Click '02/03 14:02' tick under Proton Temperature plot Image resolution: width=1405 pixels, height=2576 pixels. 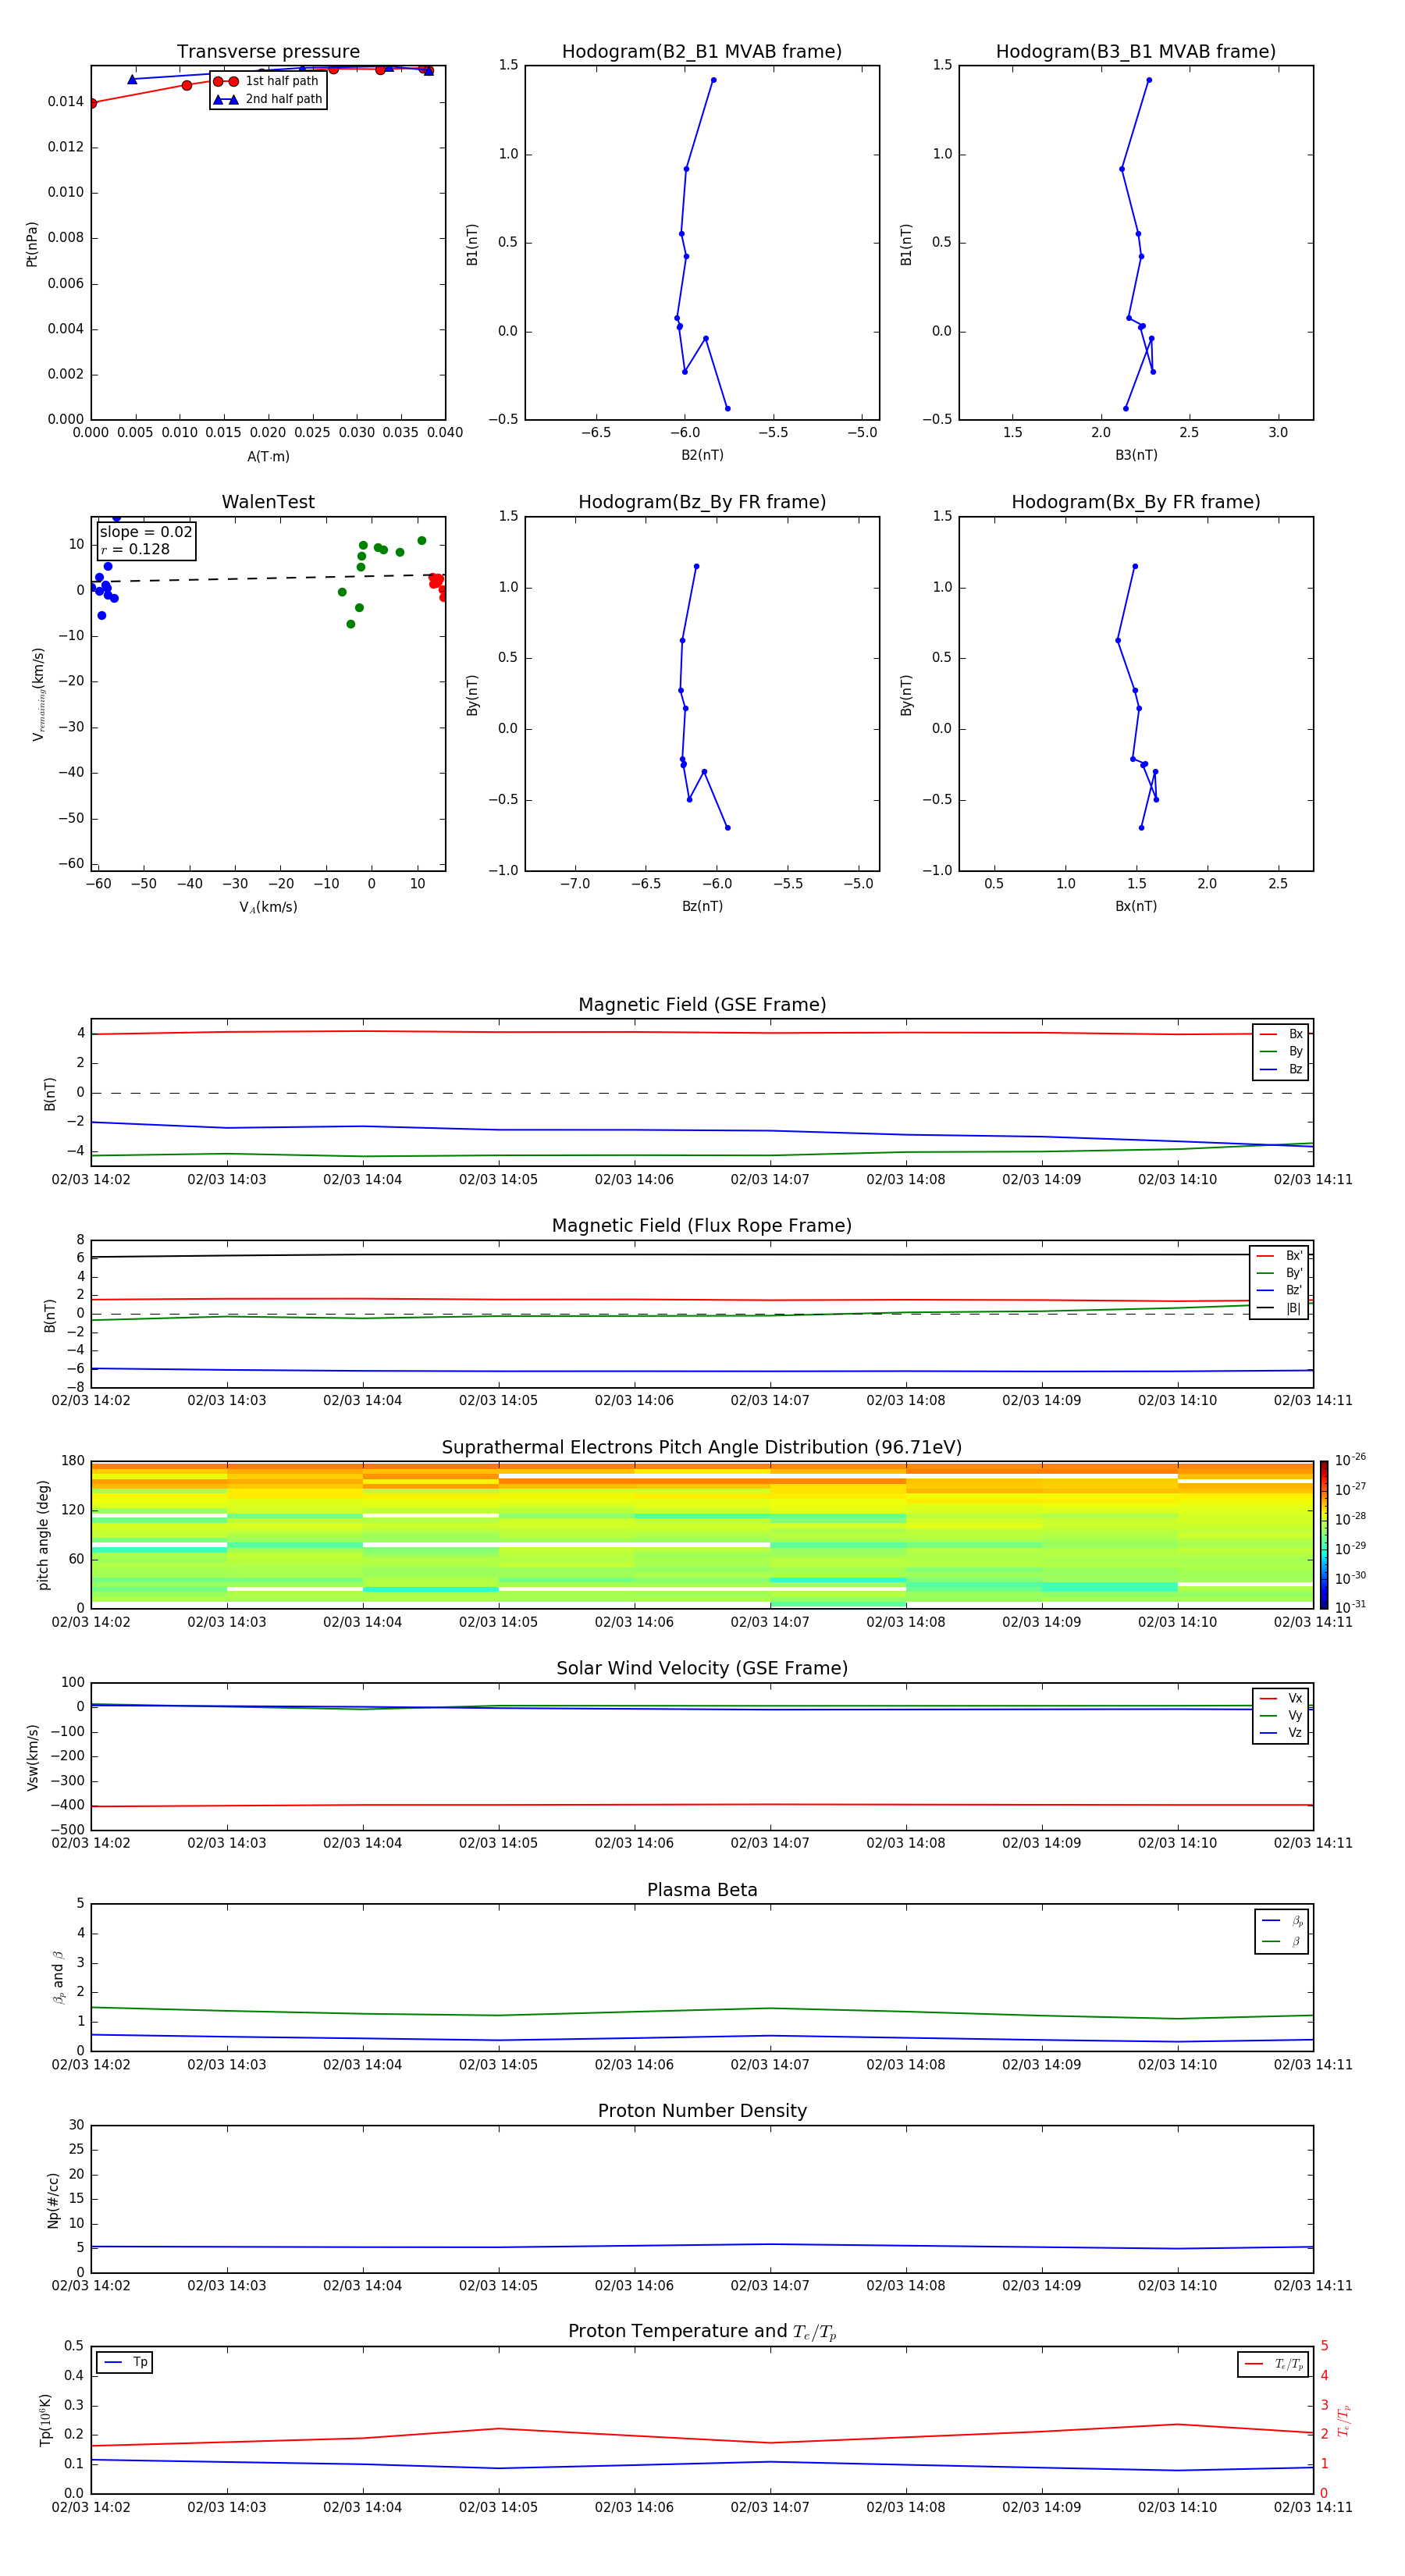click(91, 2507)
